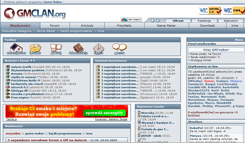Click the Get Firefox badge
The height and width of the screenshot is (143, 245).
pos(131,20)
